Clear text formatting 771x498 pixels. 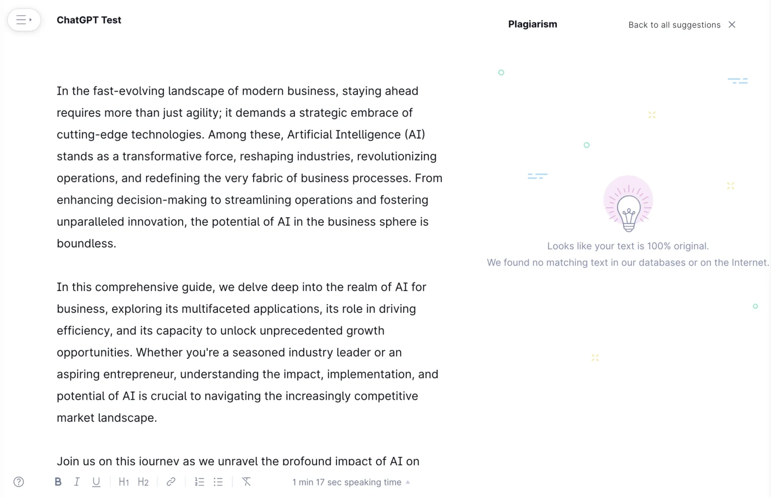246,482
